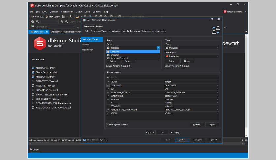Image resolution: width=276 pixels, height=160 pixels.
Task: Open Jordan Sanders account dropdown
Action: pos(246,12)
